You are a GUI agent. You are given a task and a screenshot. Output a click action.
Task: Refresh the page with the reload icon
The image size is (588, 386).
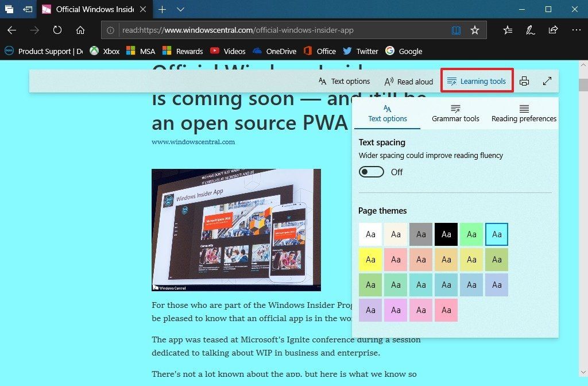tap(57, 30)
